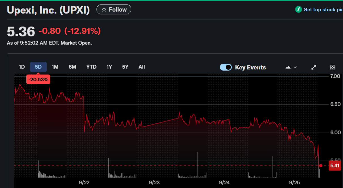Switch to the 1M range

[x=55, y=67]
